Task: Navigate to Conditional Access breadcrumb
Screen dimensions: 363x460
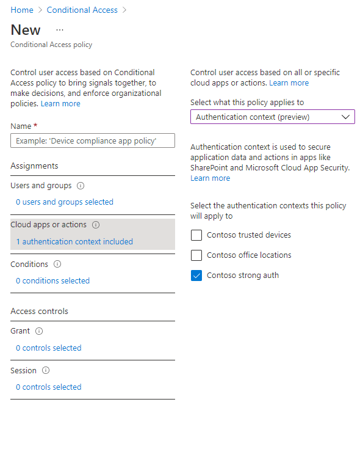Action: tap(82, 10)
